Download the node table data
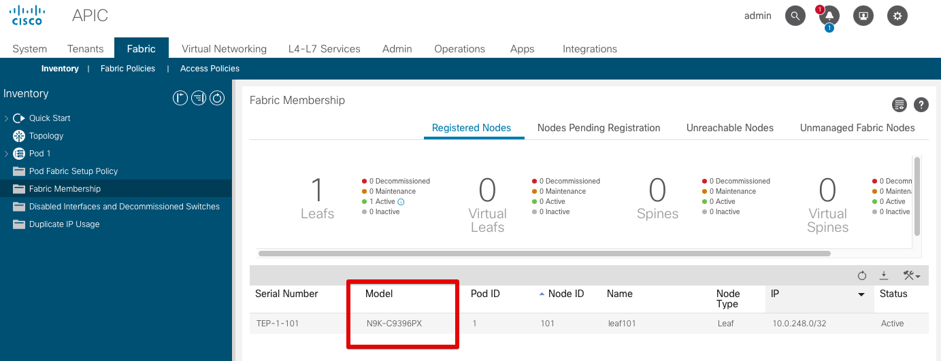 tap(884, 275)
